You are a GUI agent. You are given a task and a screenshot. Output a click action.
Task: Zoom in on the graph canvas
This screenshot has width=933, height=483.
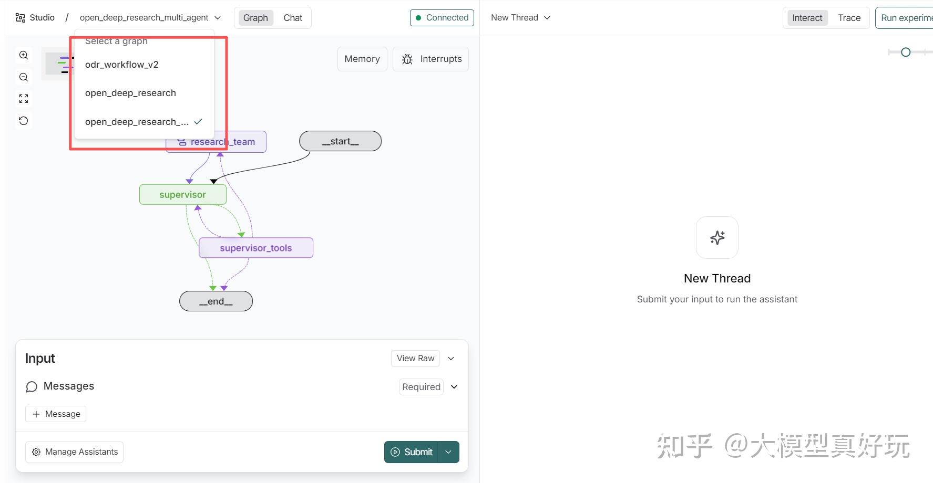[x=23, y=55]
